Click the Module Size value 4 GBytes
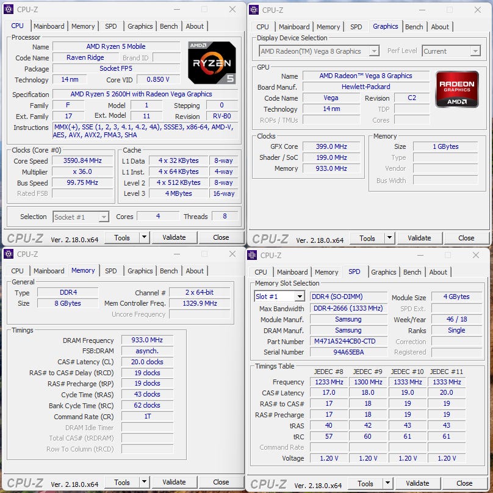The height and width of the screenshot is (493, 493). (456, 297)
